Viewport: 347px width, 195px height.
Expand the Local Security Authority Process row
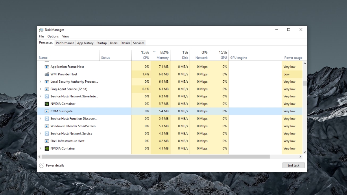coord(40,82)
